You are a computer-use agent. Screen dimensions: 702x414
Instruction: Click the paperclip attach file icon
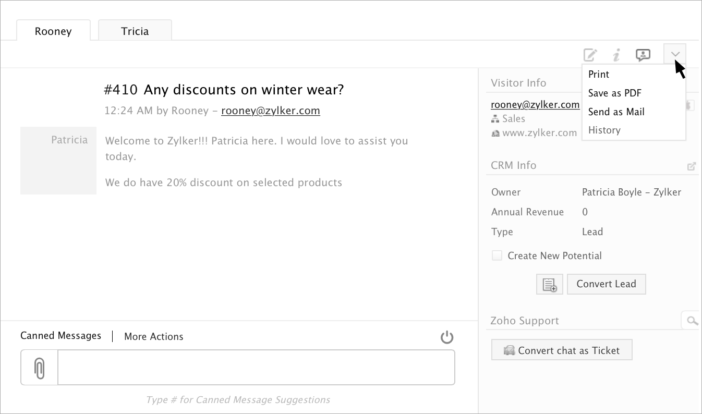39,368
